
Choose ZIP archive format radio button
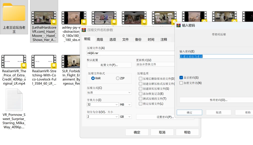(118, 78)
